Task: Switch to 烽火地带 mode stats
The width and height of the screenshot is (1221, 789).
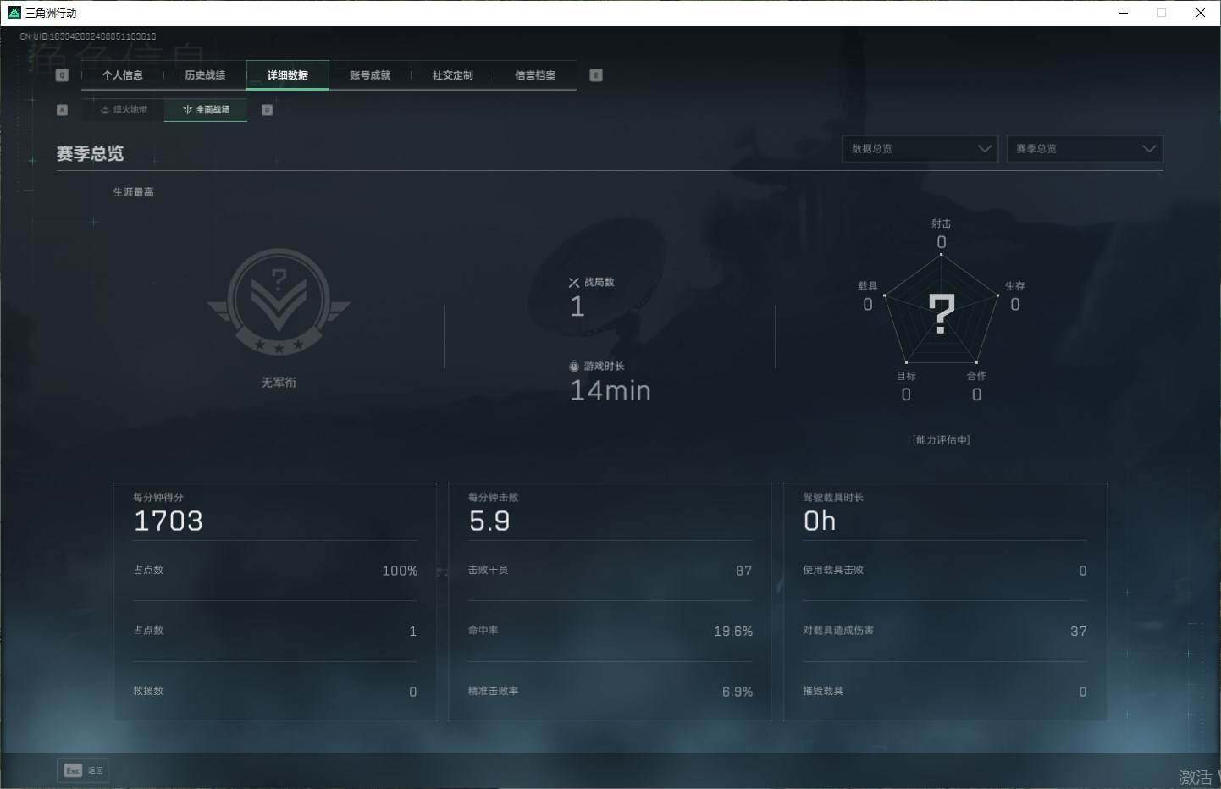Action: click(x=124, y=110)
